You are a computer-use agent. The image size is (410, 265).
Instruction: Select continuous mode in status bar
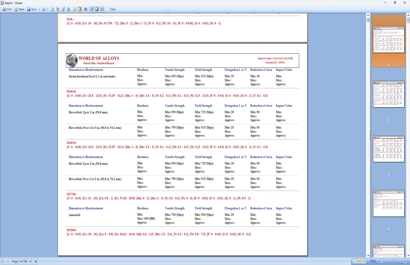click(x=359, y=261)
